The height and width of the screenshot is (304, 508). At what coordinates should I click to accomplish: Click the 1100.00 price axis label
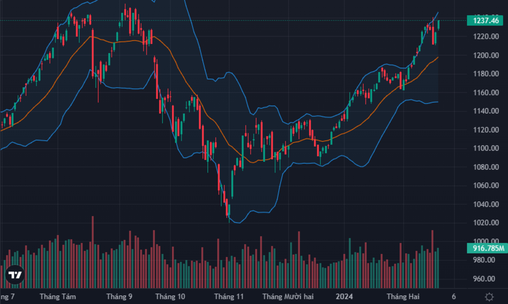click(x=486, y=148)
